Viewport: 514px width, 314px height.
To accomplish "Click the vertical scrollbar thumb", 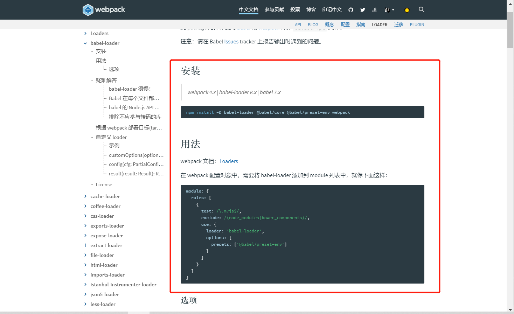I will click(510, 30).
